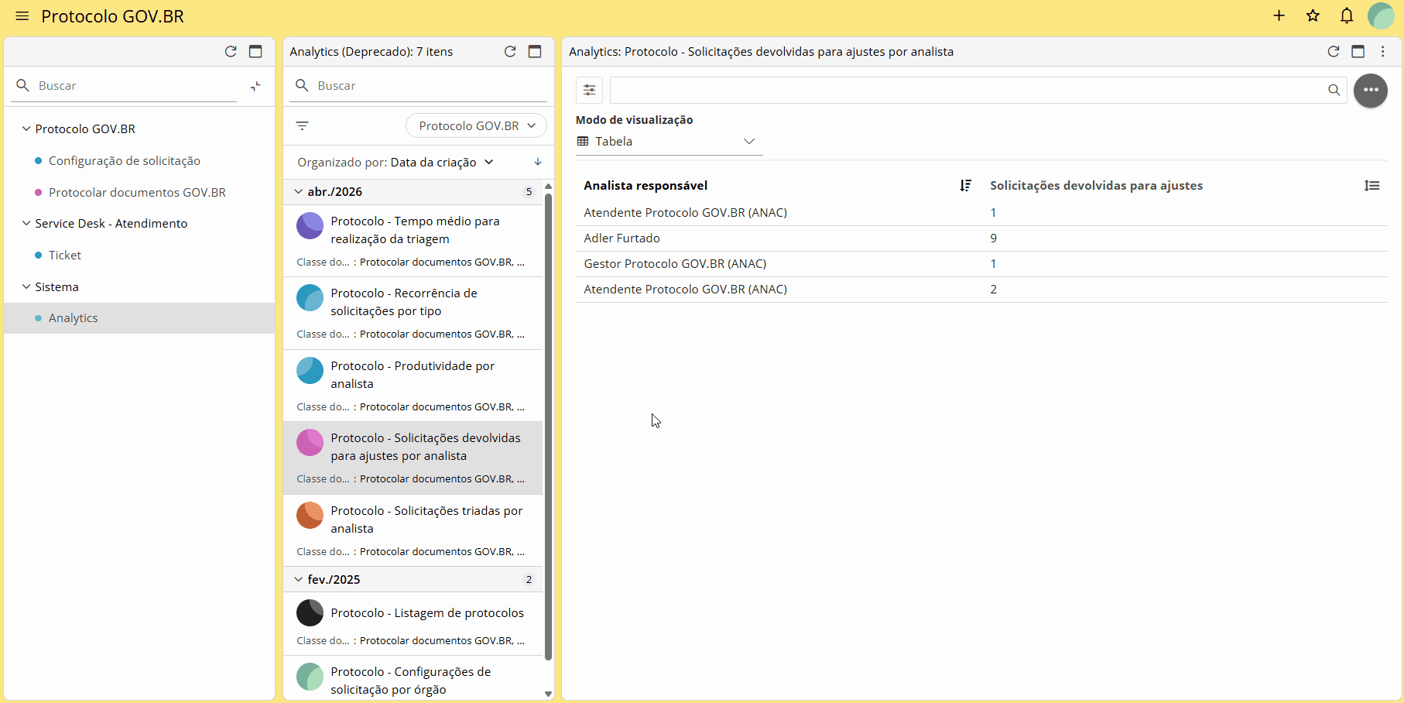Open the report panel kebab menu
The height and width of the screenshot is (703, 1404).
[x=1382, y=51]
